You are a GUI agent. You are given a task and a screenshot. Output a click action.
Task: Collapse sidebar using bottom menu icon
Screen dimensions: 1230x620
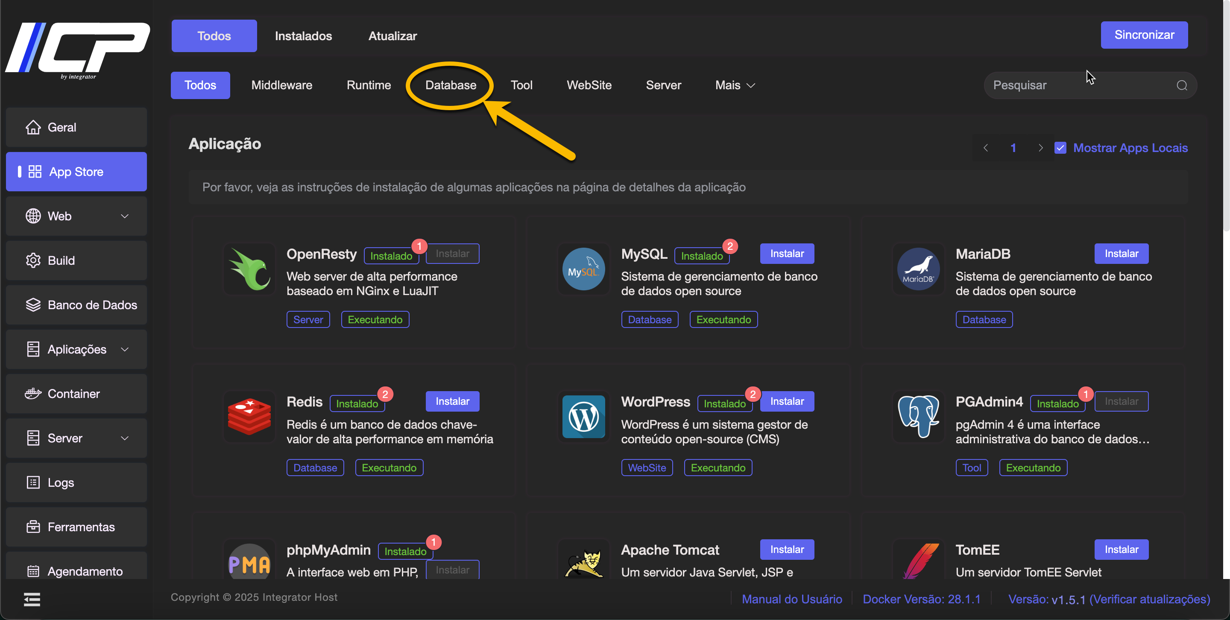pos(32,600)
